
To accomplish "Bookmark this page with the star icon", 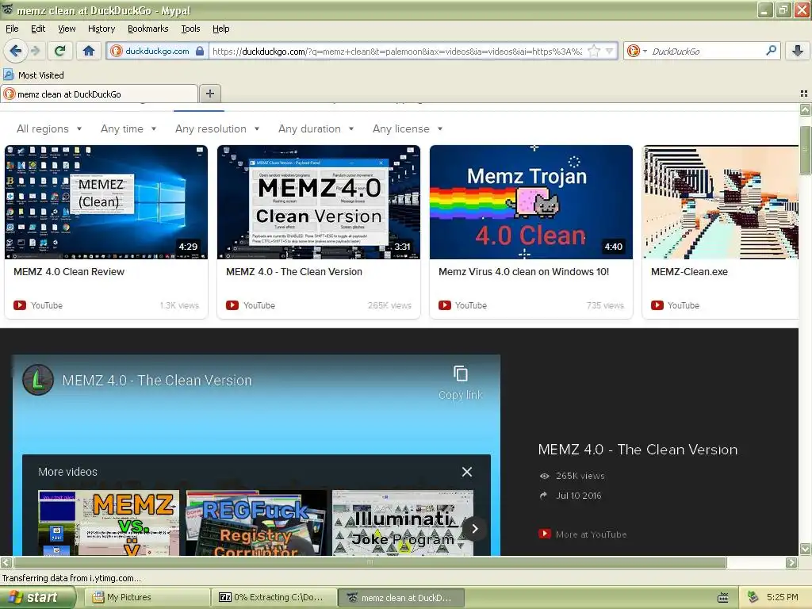I will (594, 51).
